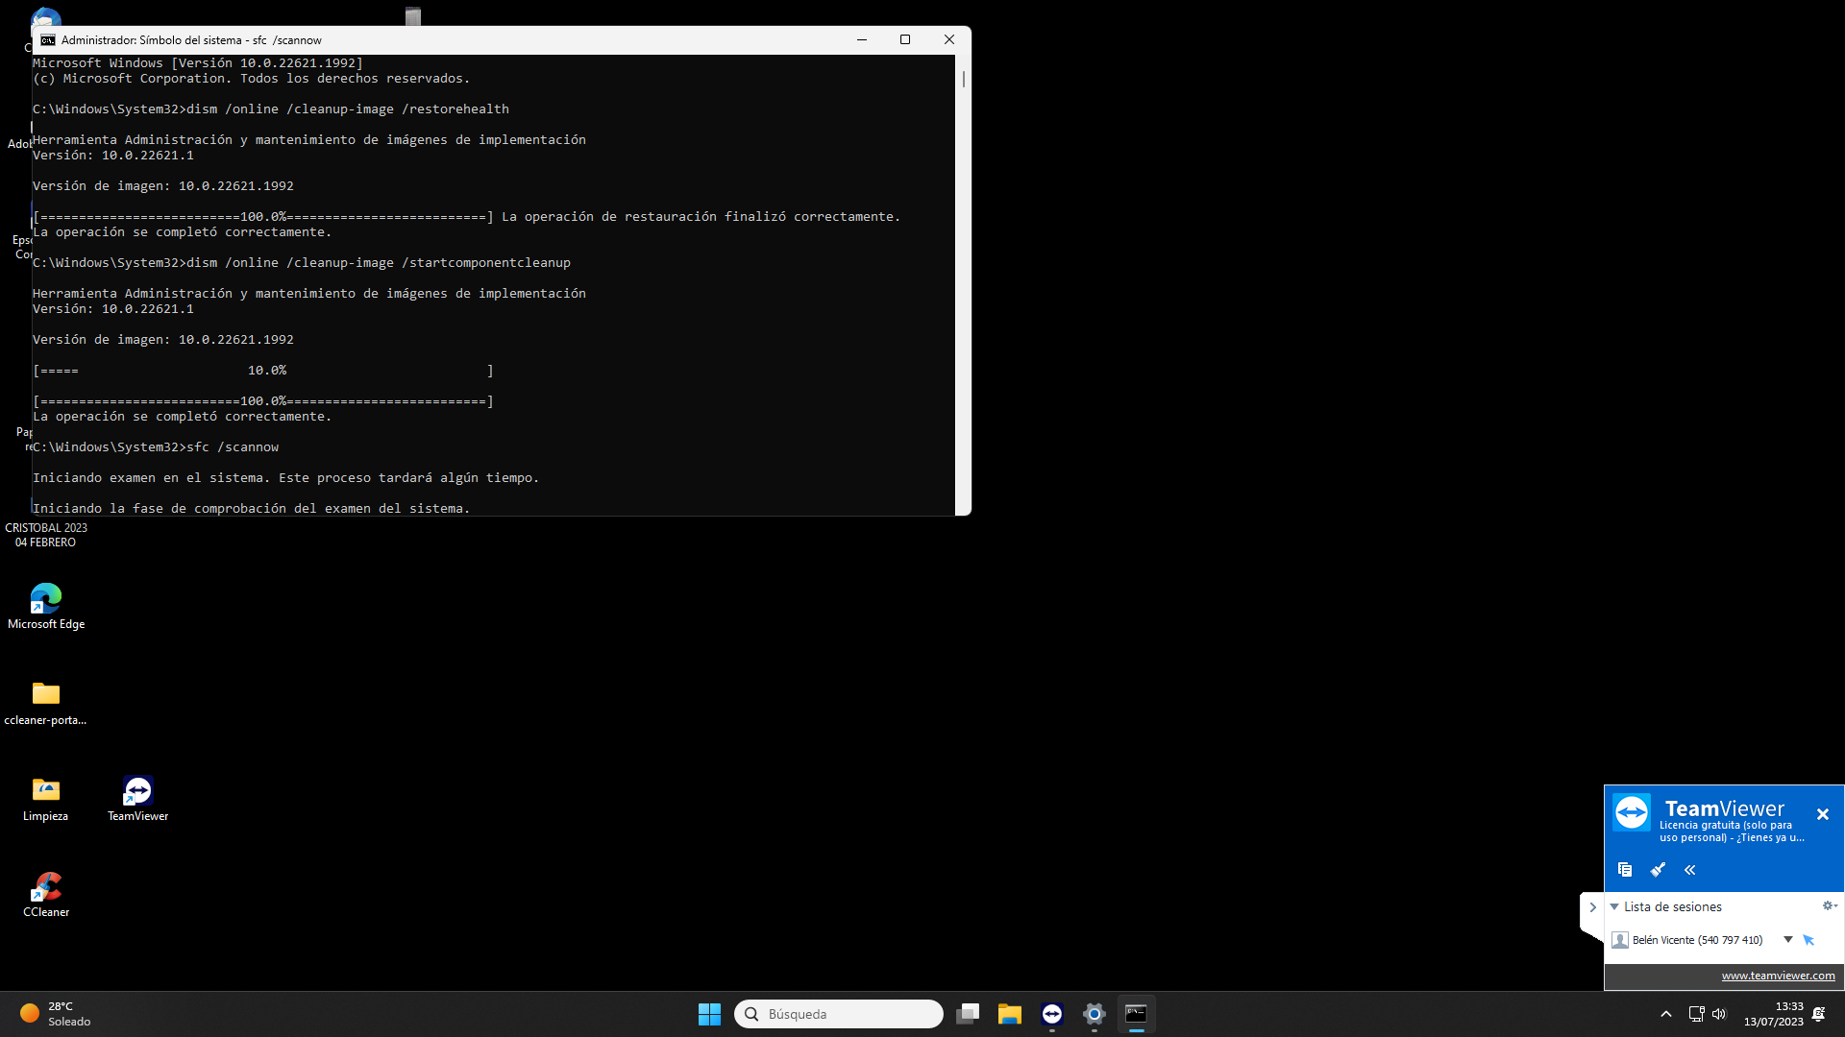Image resolution: width=1845 pixels, height=1037 pixels.
Task: Click the command prompt vertical scrollbar
Action: [963, 288]
